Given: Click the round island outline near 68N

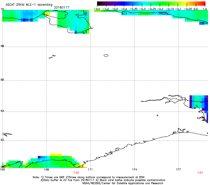Looking at the screenshot, I should [x=106, y=55].
